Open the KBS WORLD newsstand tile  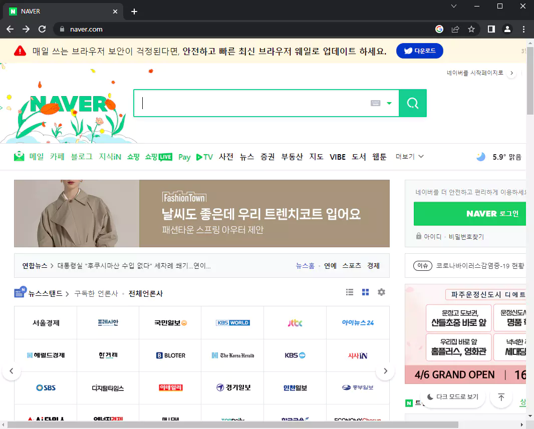pos(232,322)
